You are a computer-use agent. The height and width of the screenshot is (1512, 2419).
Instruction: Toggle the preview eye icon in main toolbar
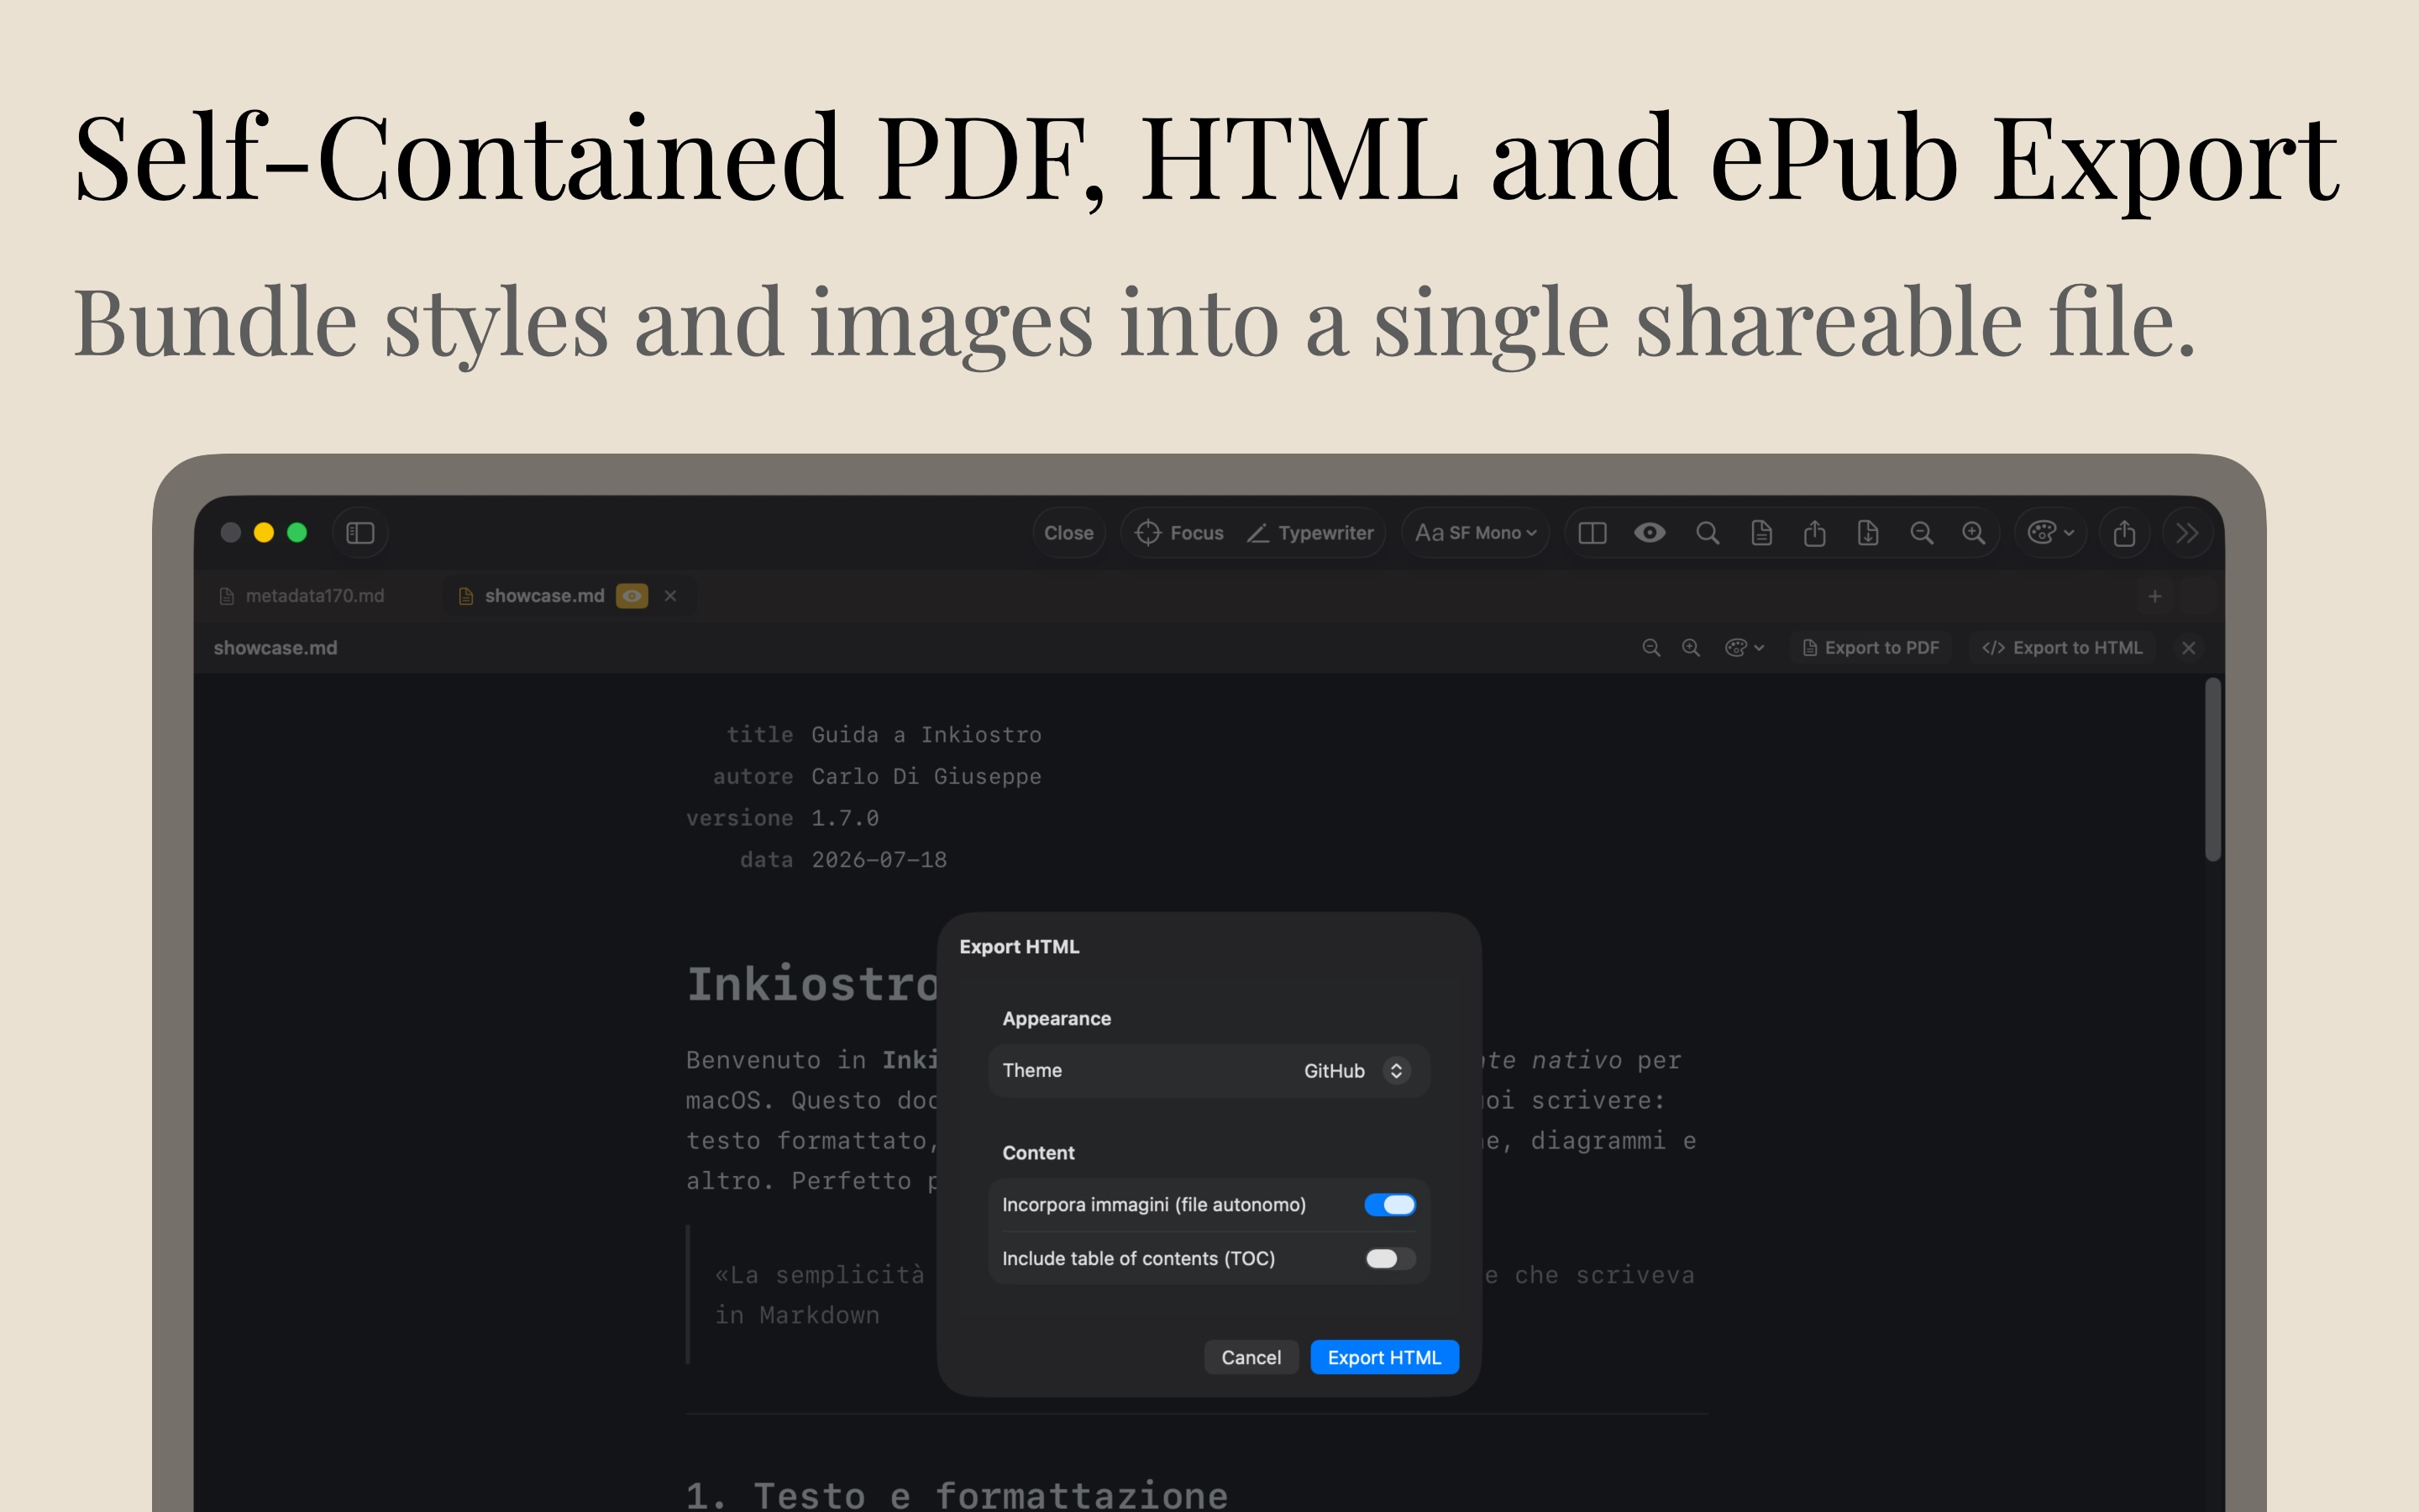1650,533
